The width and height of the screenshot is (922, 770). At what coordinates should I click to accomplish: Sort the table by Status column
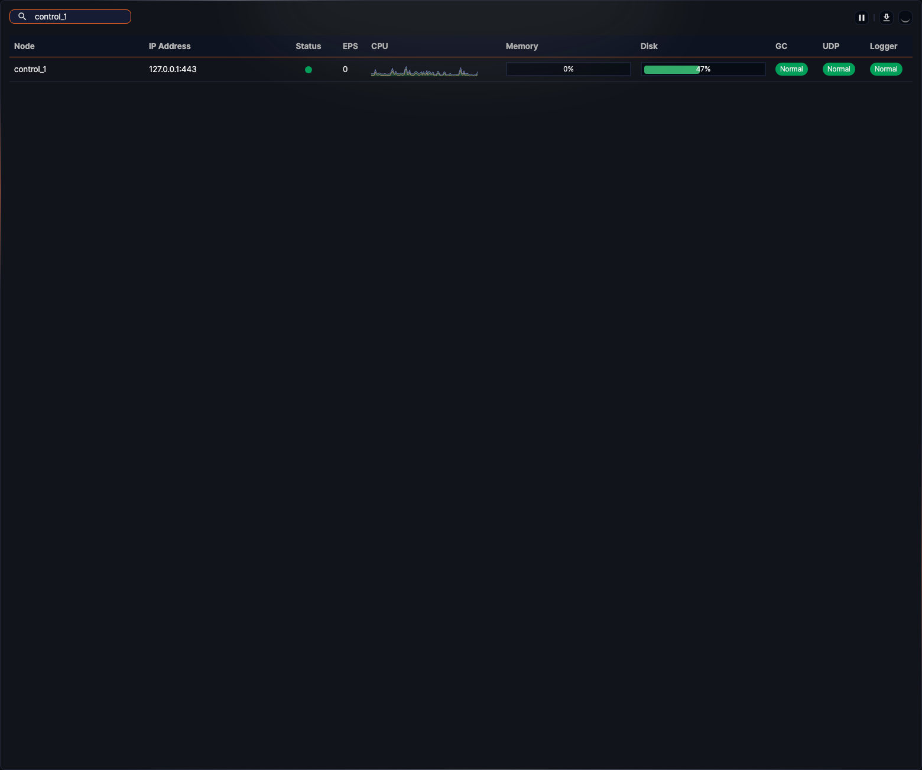[x=308, y=46]
